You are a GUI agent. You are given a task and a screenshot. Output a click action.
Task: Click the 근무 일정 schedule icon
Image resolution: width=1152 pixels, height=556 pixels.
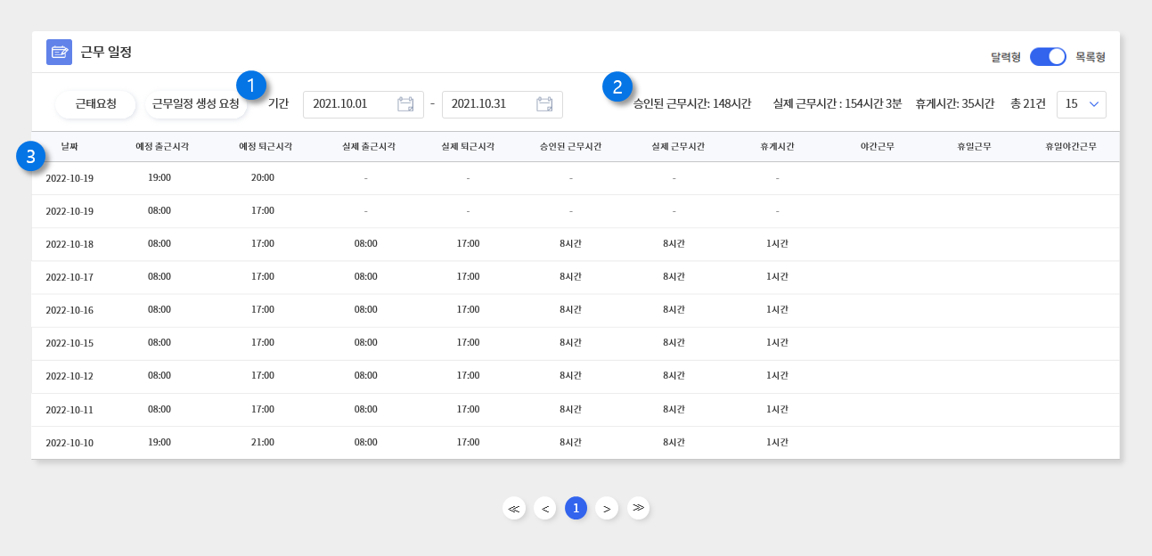(x=59, y=52)
